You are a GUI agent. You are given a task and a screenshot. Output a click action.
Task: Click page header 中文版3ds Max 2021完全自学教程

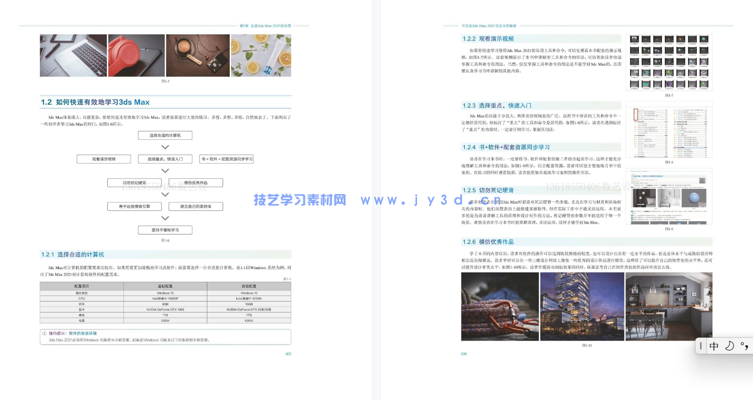(489, 26)
